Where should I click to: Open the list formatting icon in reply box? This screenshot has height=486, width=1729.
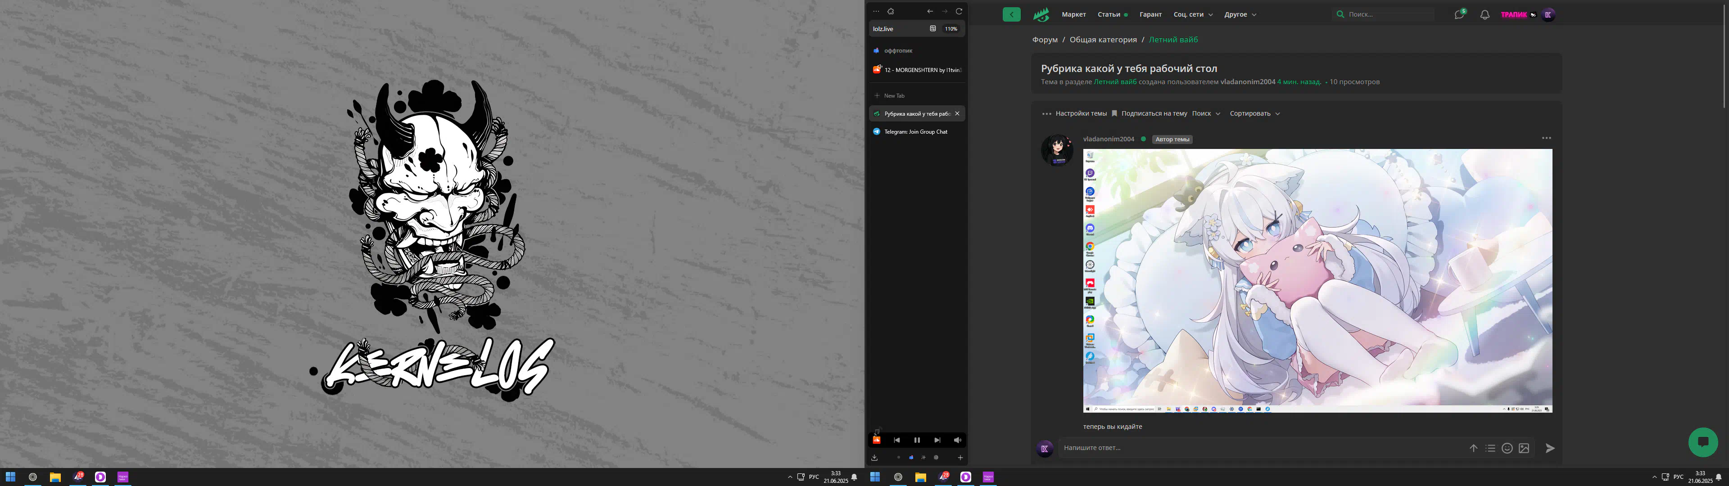tap(1490, 448)
